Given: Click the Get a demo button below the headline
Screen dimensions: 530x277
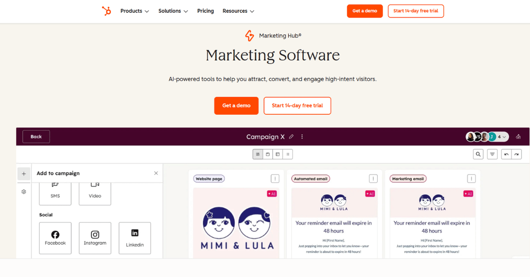Looking at the screenshot, I should pyautogui.click(x=236, y=106).
